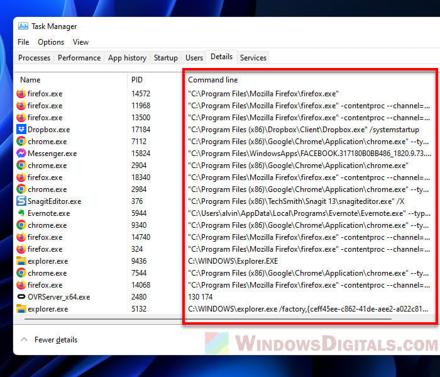Click the OVRServer_x64.exe icon
Screen dimensions: 440x377
pyautogui.click(x=21, y=296)
